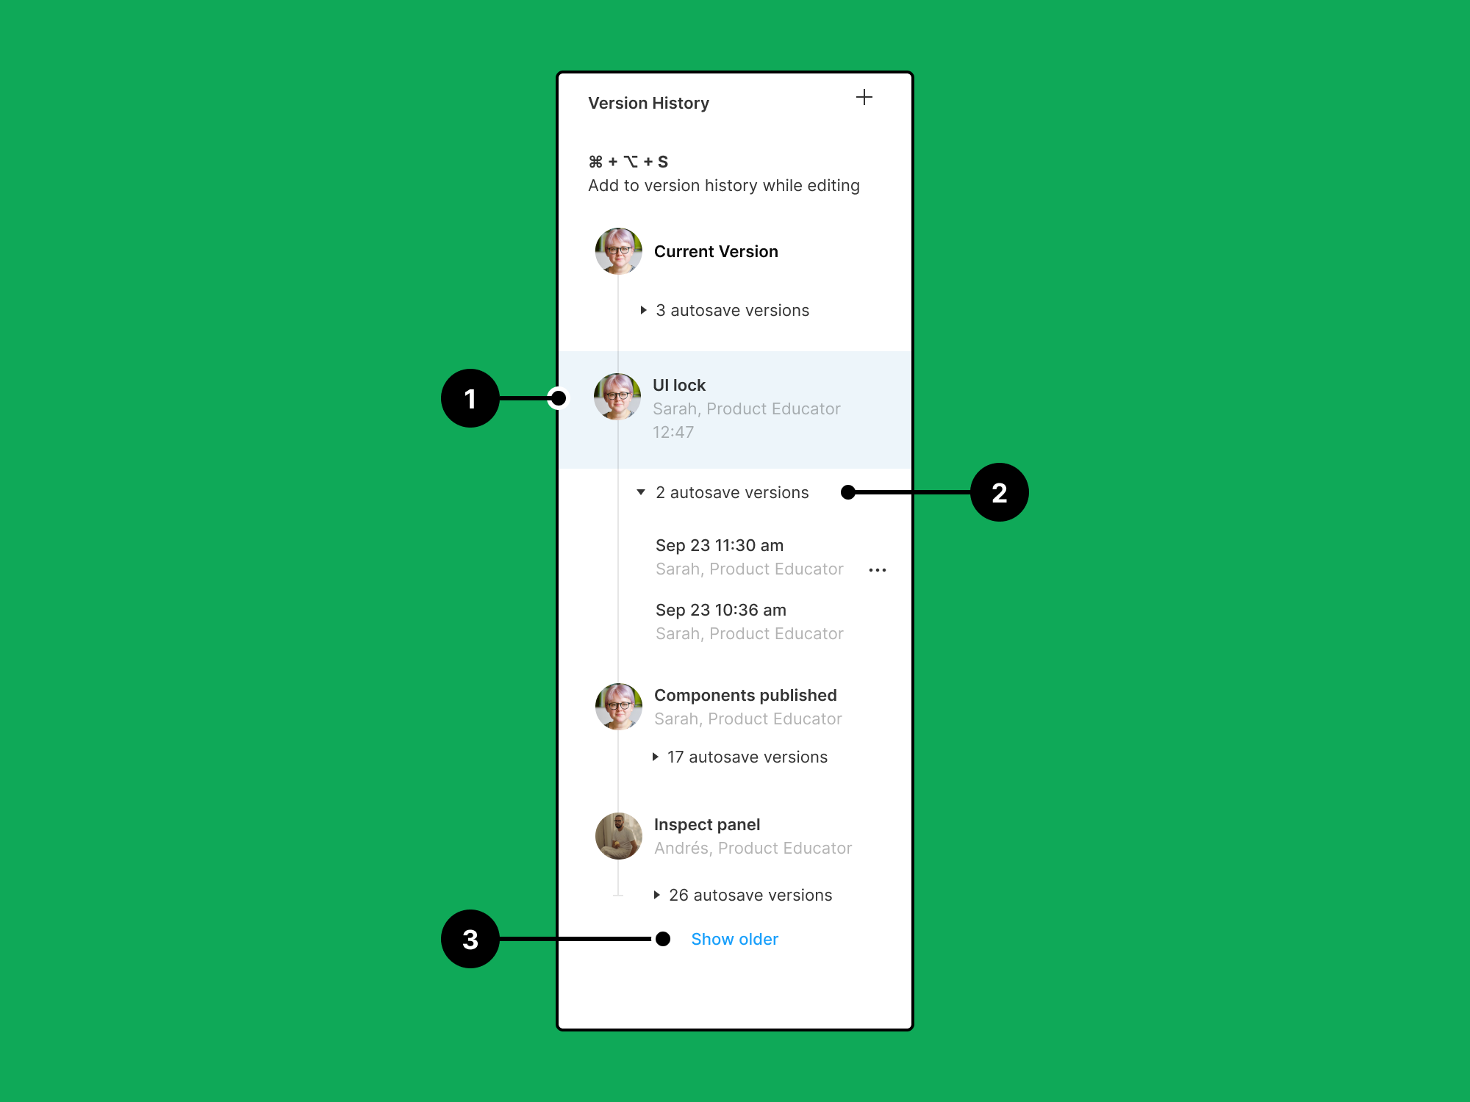Click Sarah's avatar on Current Version
This screenshot has height=1102, width=1470.
618,252
